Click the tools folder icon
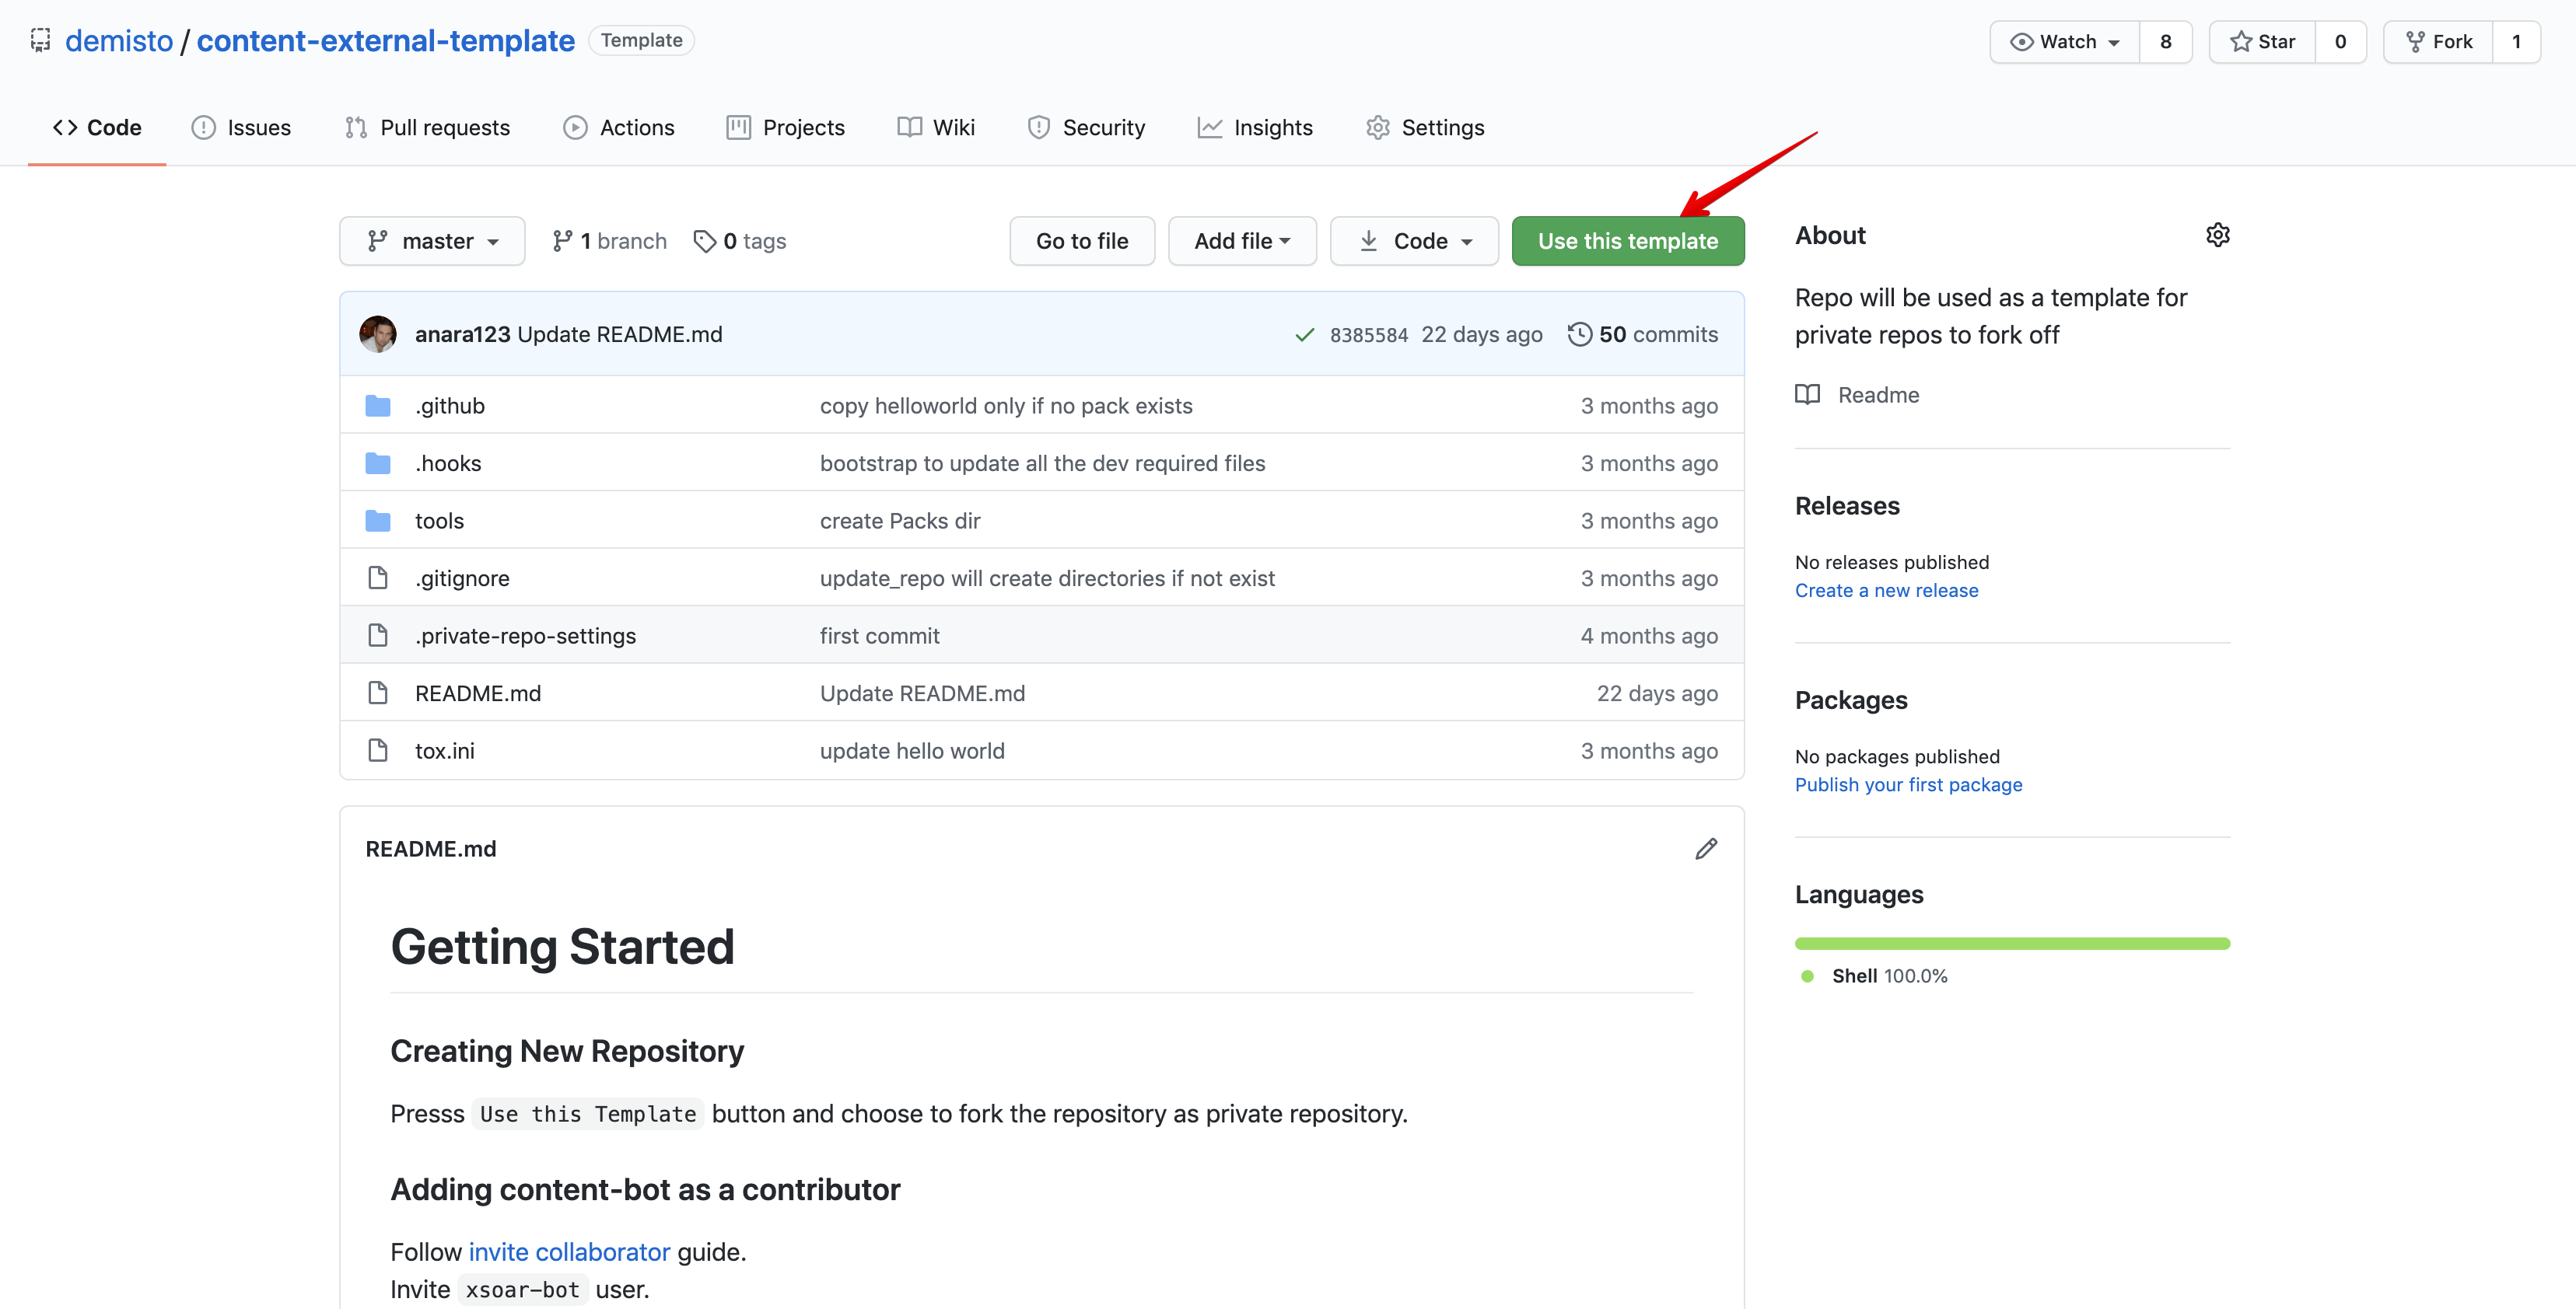This screenshot has width=2576, height=1309. pyautogui.click(x=378, y=521)
